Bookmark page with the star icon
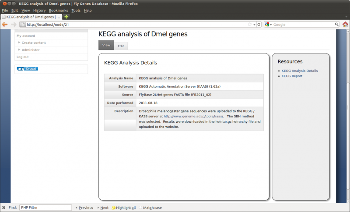This screenshot has height=212, width=350. [x=250, y=25]
